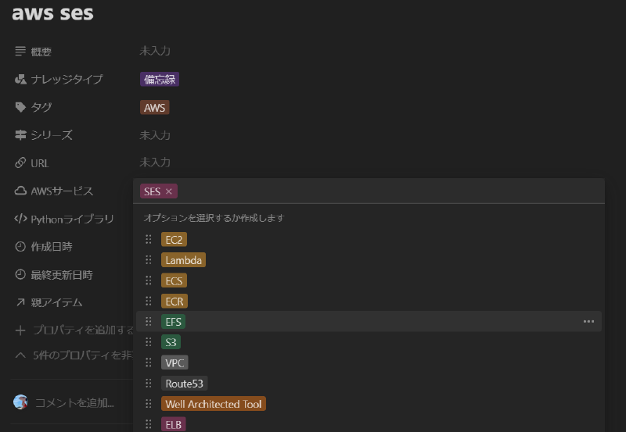Pick the EFS option
The image size is (626, 432).
pos(173,322)
